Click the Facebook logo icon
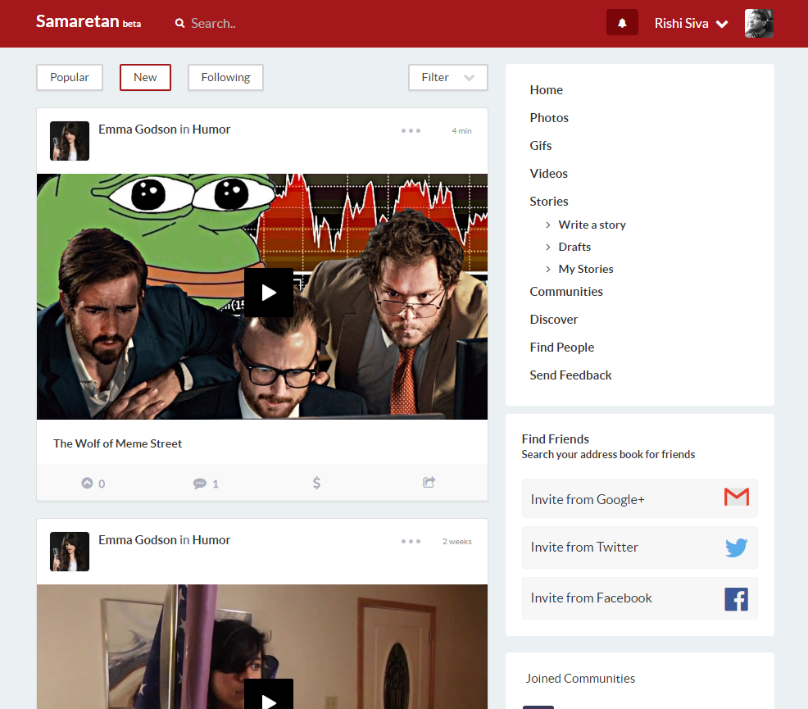The image size is (808, 709). [737, 599]
